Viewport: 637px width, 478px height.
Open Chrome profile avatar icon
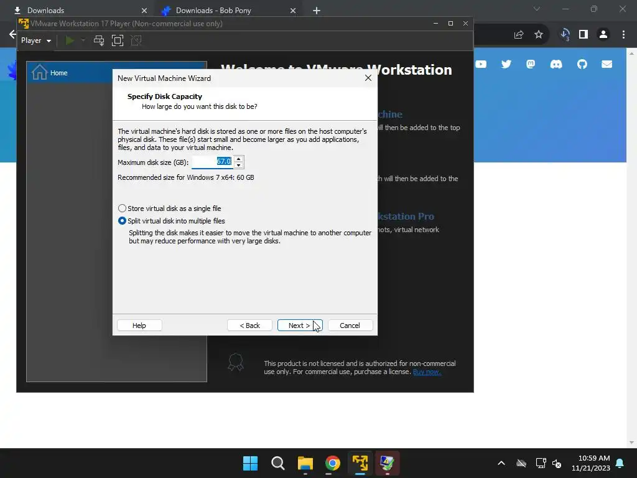click(x=603, y=35)
